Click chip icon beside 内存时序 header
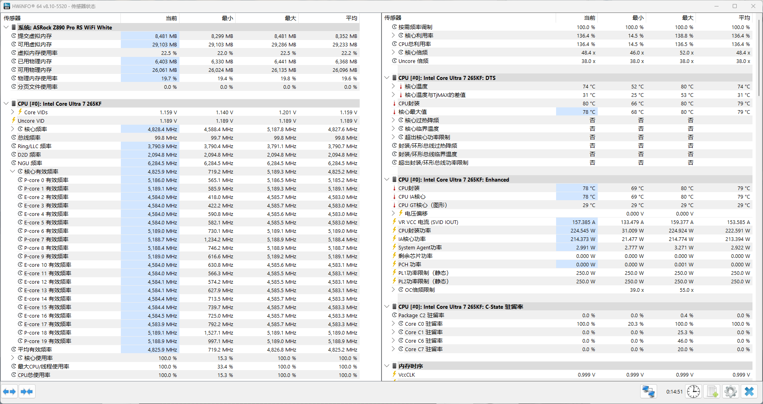The image size is (763, 404). pos(394,366)
